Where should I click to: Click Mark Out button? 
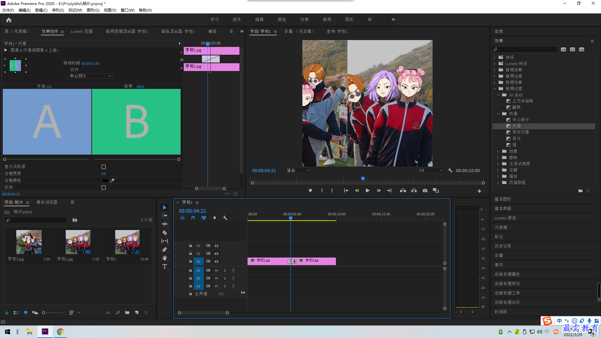[x=332, y=191]
